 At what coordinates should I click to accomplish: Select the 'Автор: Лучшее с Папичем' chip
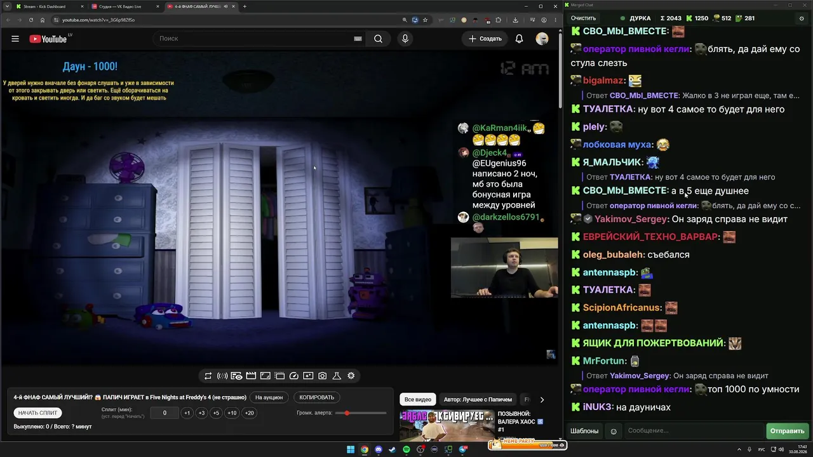pyautogui.click(x=478, y=400)
